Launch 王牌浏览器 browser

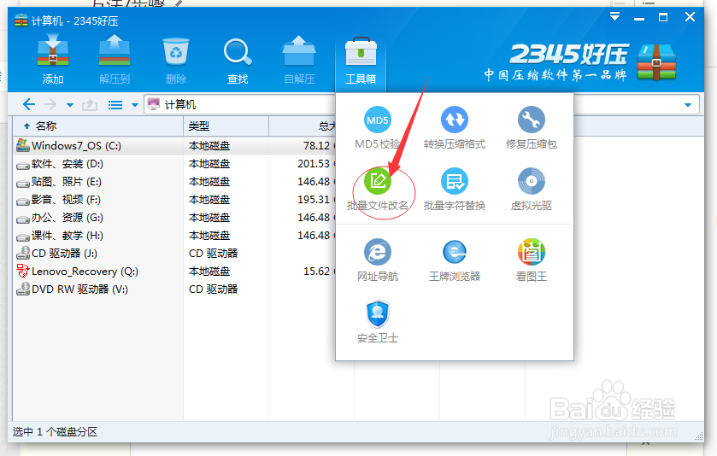click(454, 260)
